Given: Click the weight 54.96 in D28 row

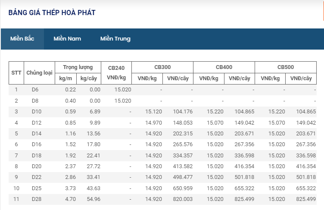Looking at the screenshot, I should (x=93, y=199).
